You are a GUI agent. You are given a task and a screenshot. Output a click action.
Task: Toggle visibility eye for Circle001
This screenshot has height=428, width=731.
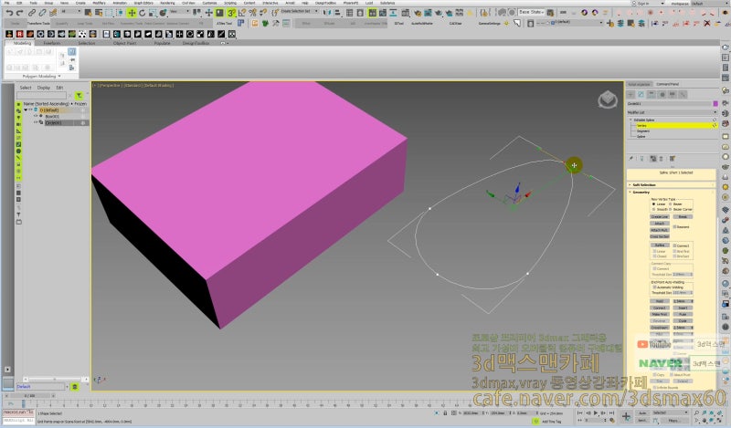35,122
